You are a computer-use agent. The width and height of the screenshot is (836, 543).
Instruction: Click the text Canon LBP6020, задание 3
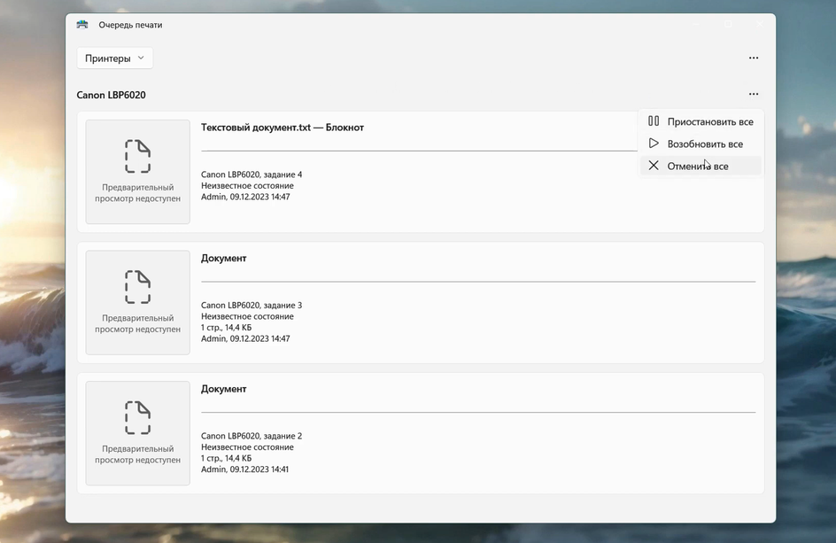252,305
